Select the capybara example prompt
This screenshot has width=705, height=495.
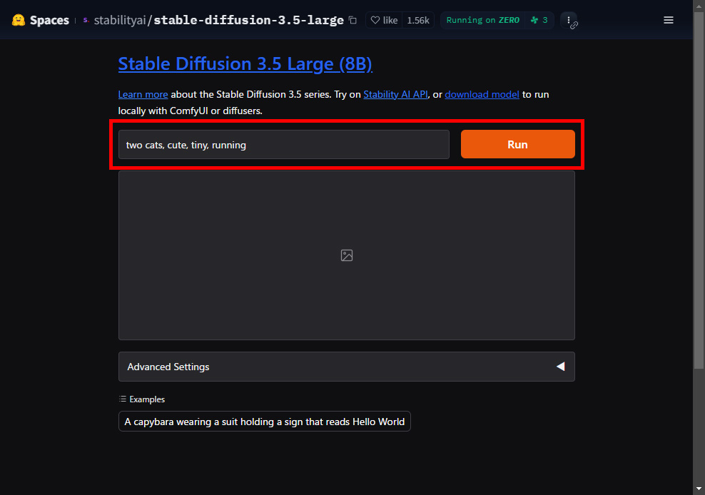(x=264, y=422)
